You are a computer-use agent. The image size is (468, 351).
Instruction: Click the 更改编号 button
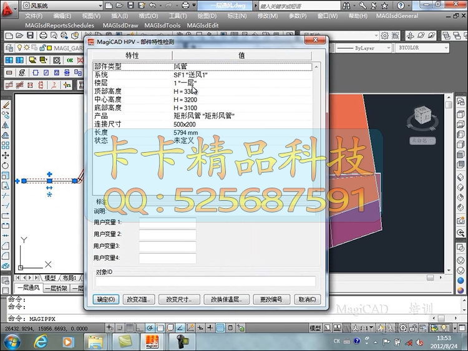tap(271, 299)
